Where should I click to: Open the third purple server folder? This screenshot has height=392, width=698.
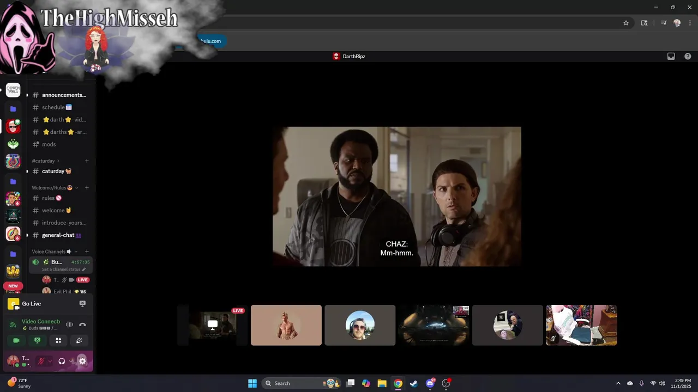[x=13, y=254]
